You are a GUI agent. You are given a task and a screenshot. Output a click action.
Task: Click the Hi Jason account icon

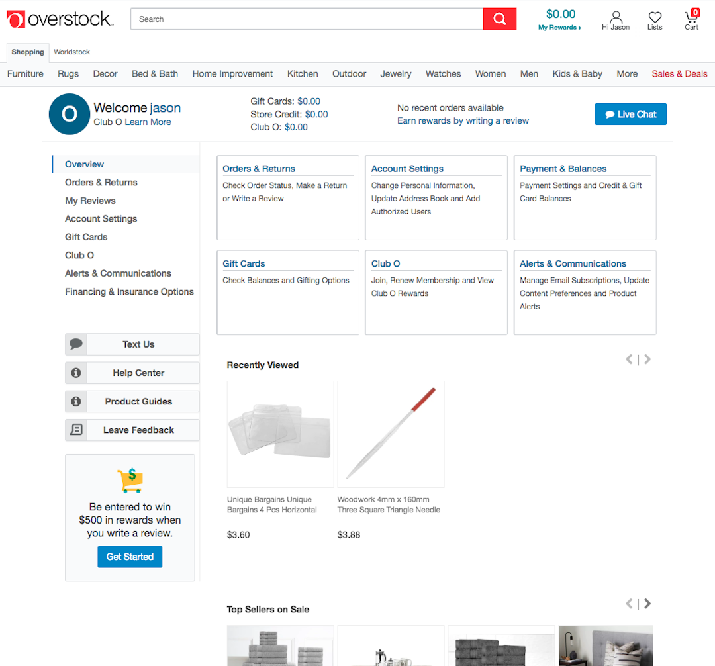tap(615, 16)
